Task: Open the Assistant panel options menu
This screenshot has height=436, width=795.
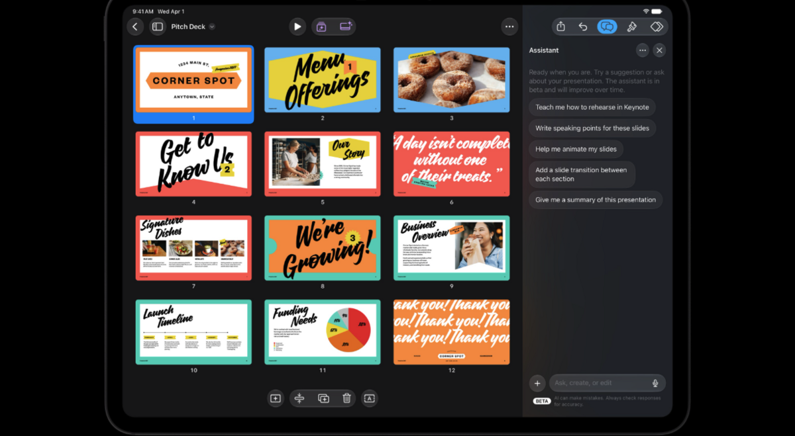Action: pyautogui.click(x=642, y=50)
